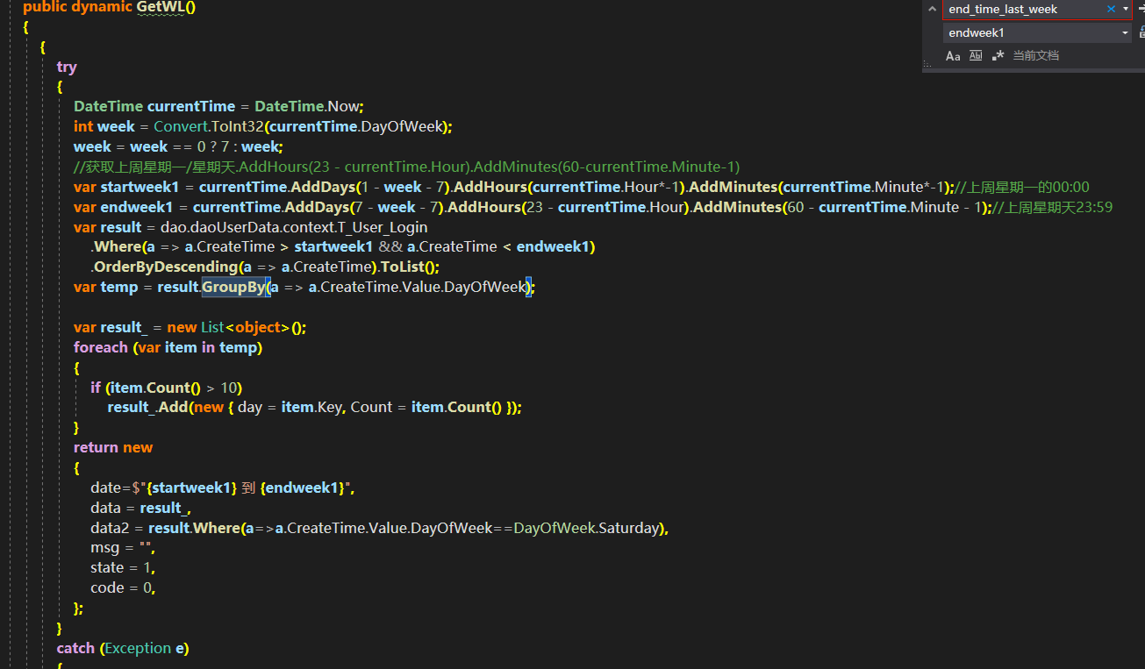Click the 'date=$' property assignment
The image size is (1145, 669).
click(x=116, y=488)
